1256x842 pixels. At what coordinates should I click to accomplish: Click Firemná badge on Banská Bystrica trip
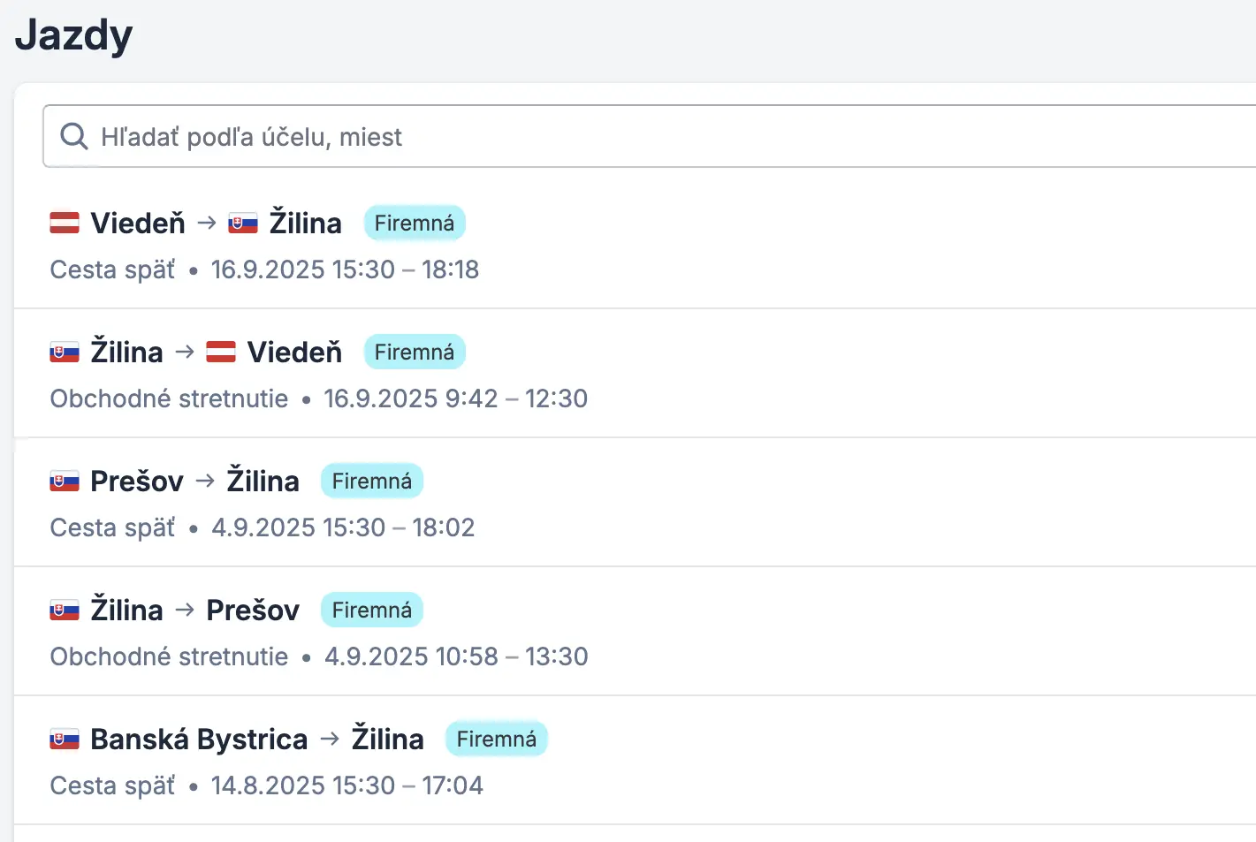click(496, 739)
